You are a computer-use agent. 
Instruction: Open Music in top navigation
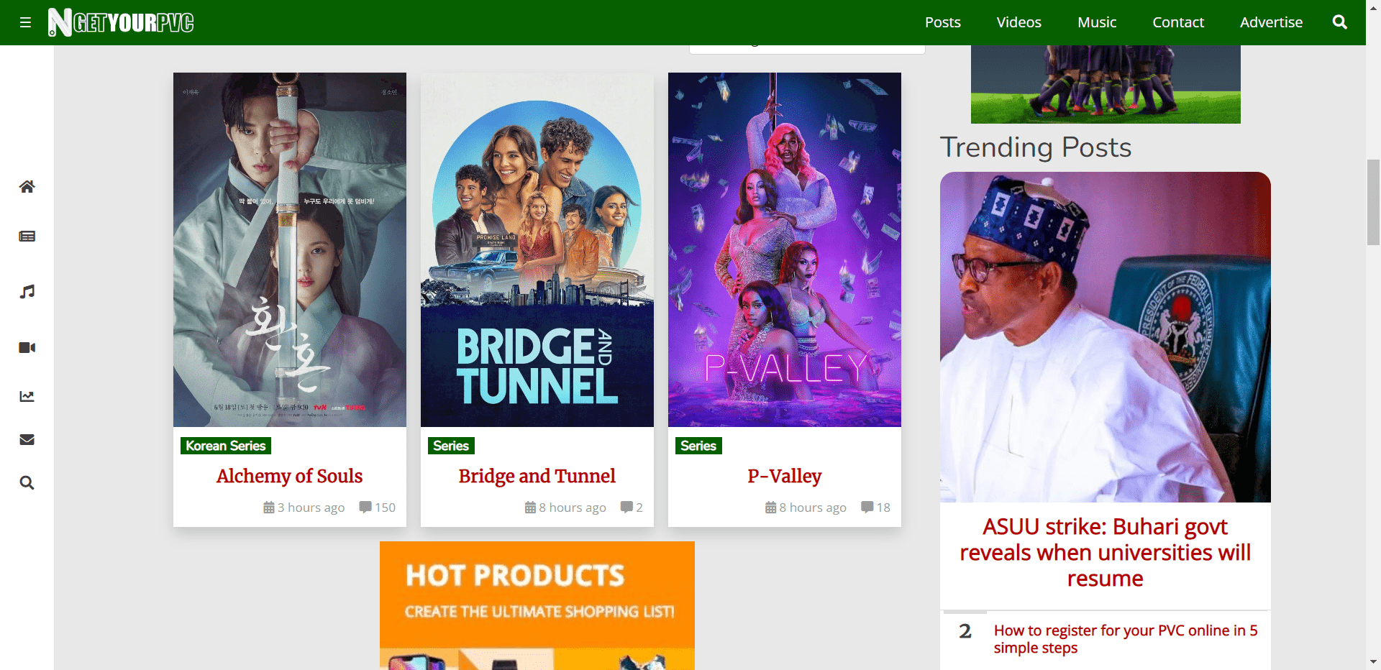[x=1097, y=22]
